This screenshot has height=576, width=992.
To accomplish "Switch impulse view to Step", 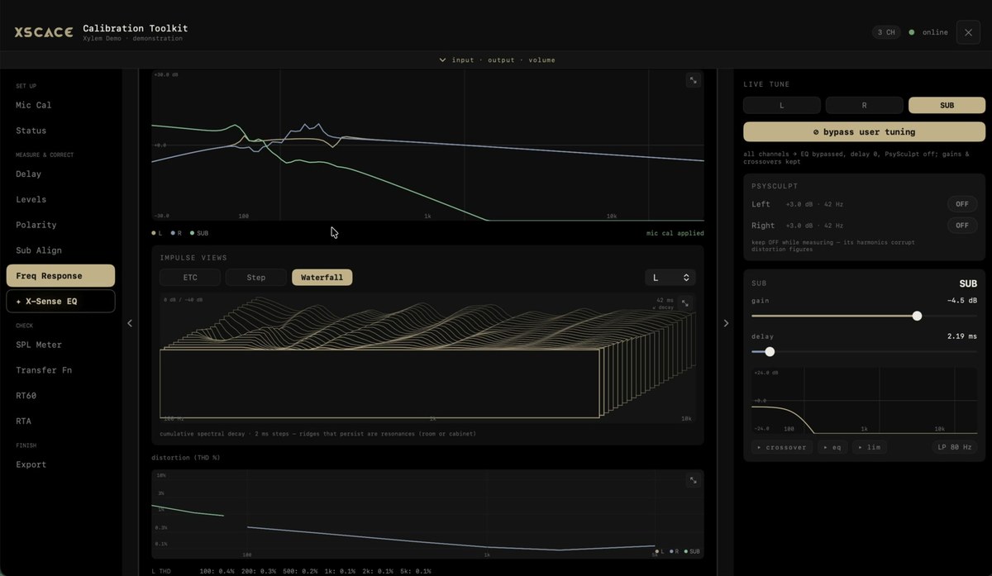I will 256,278.
